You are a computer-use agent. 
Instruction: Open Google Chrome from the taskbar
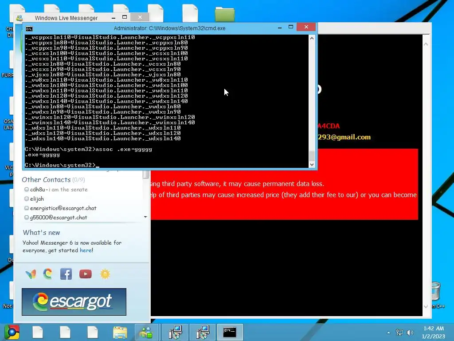[12, 332]
